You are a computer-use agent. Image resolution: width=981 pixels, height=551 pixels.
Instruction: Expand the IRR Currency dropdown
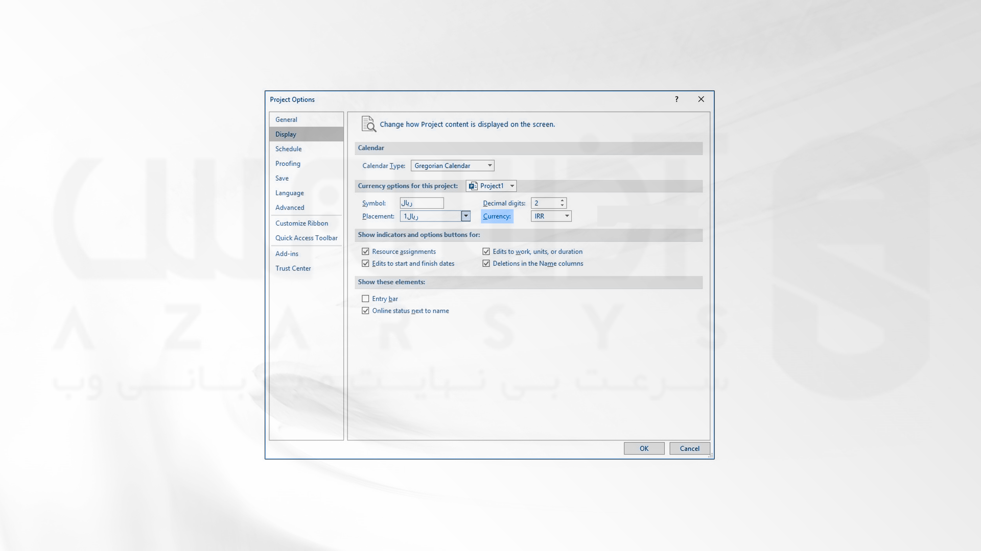click(551, 216)
